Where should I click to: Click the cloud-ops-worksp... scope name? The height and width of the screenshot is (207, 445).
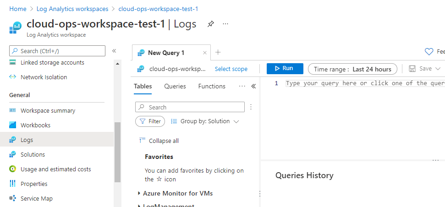tap(178, 69)
